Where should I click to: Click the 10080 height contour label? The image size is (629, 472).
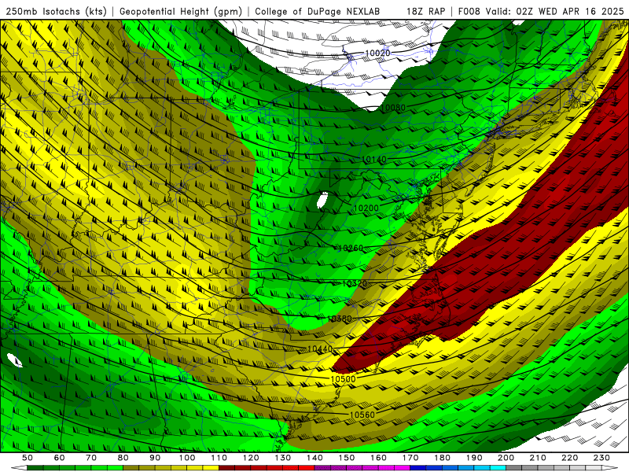pos(393,108)
